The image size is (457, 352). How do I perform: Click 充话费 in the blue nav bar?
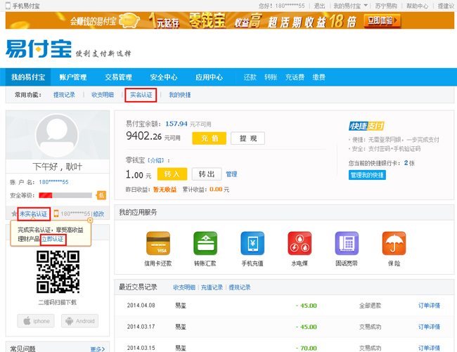(295, 77)
